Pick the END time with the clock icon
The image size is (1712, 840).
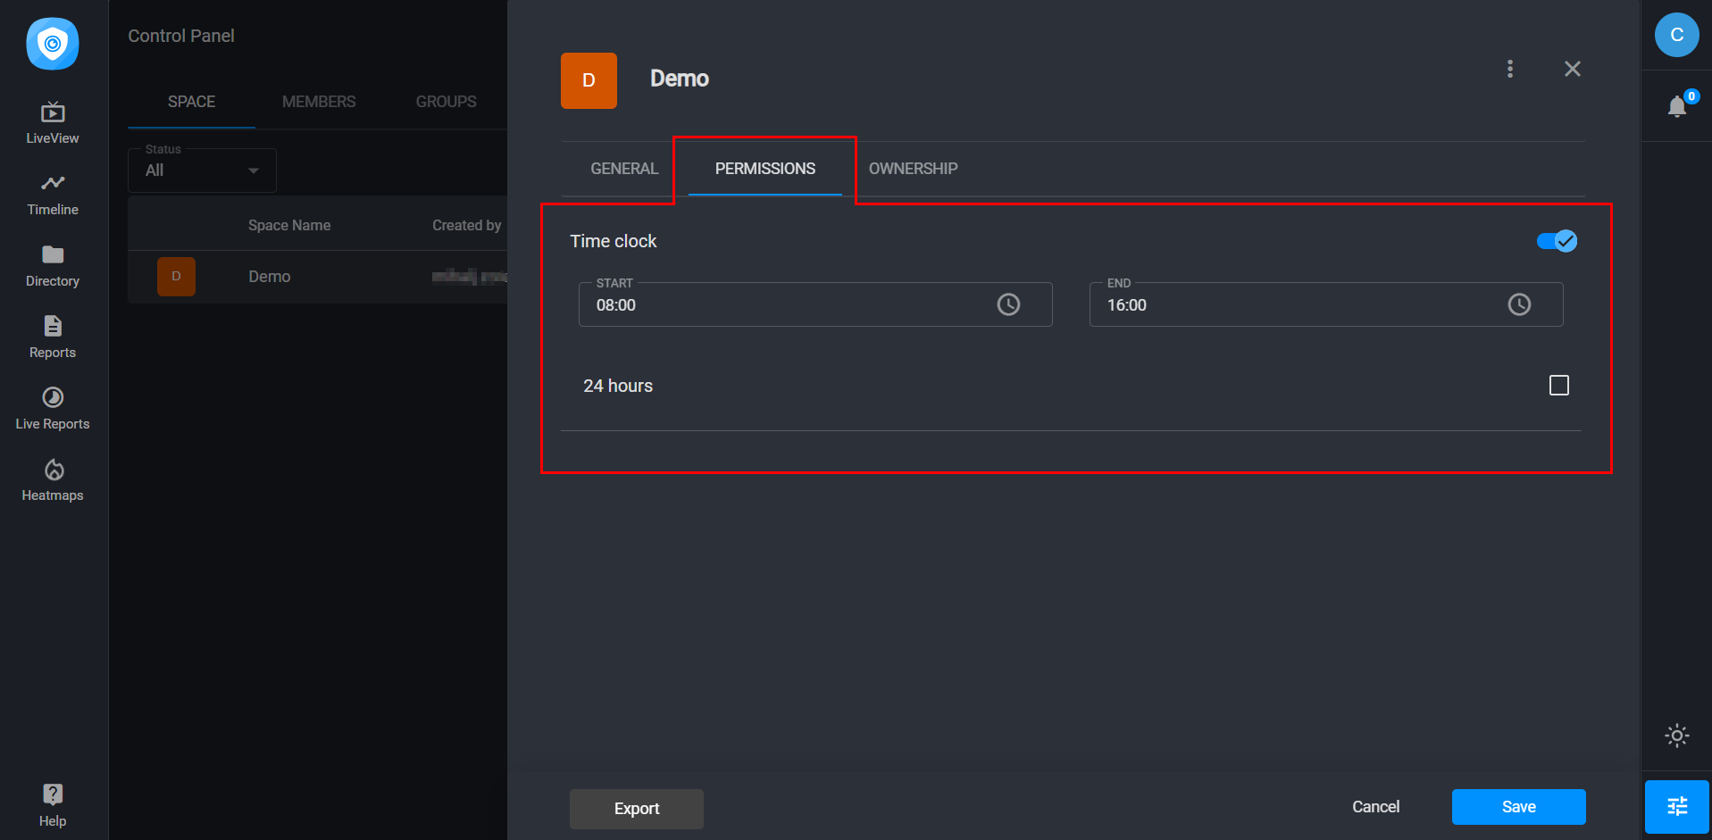[x=1520, y=304]
